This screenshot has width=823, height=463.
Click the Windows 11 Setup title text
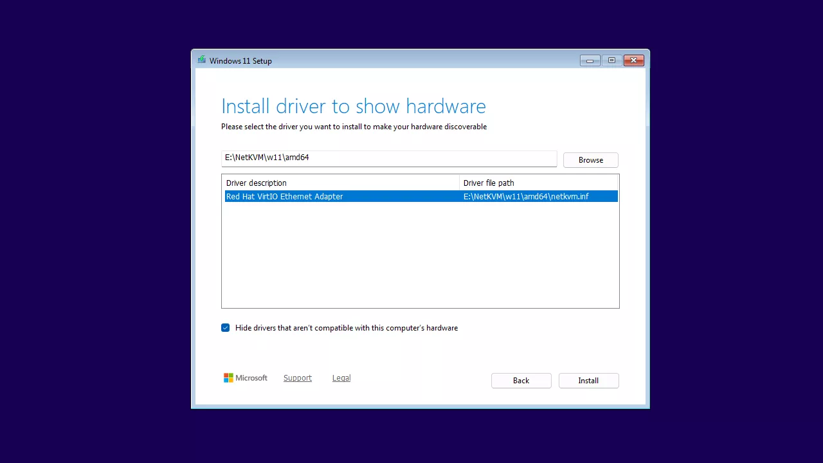click(241, 60)
